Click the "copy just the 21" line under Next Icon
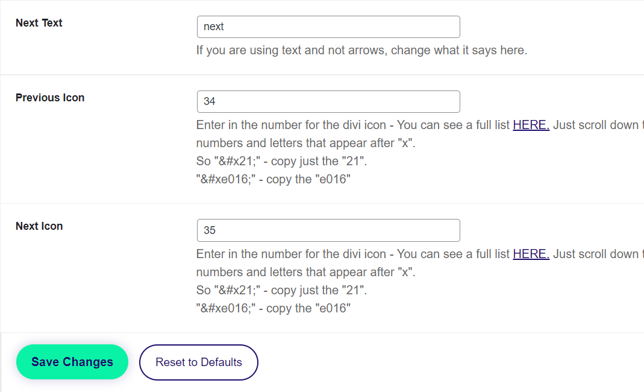Image resolution: width=644 pixels, height=392 pixels. 281,291
